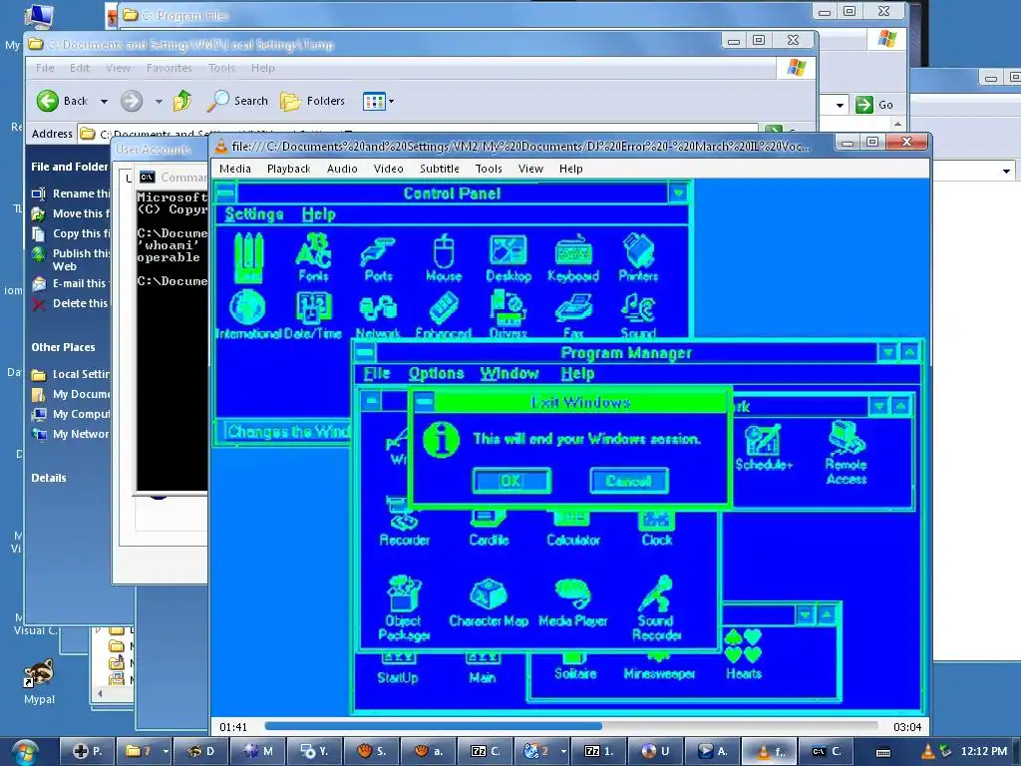1021x766 pixels.
Task: Open the Favorites menu in the Explorer window
Action: point(170,68)
